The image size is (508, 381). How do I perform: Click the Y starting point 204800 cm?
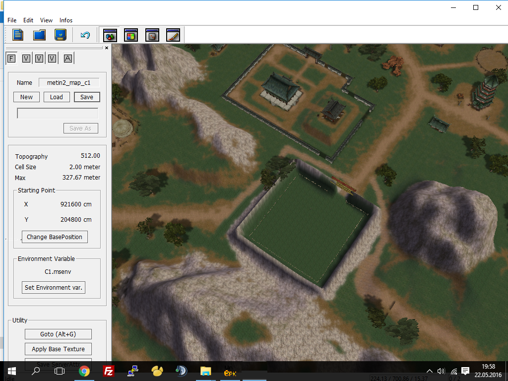point(76,219)
